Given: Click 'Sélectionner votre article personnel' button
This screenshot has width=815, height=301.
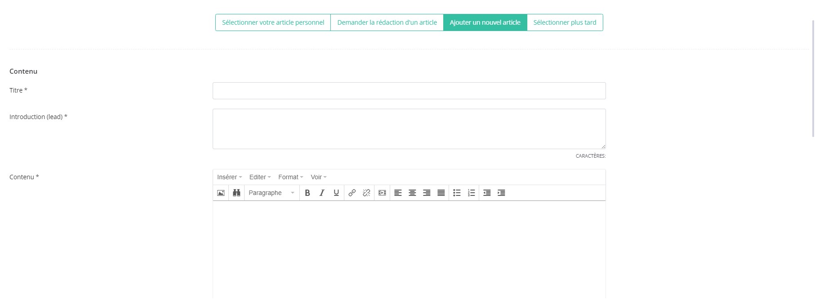Looking at the screenshot, I should (273, 22).
